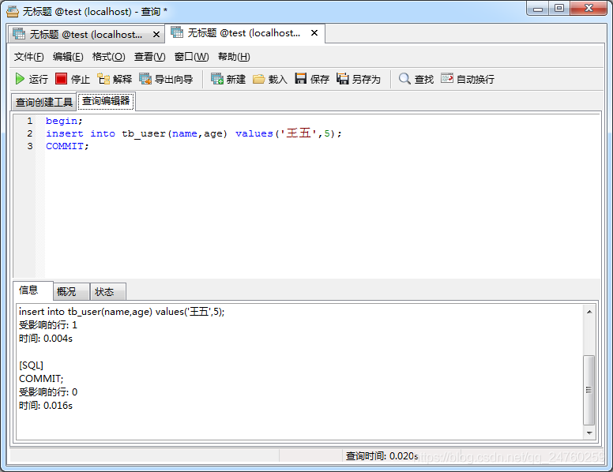613x472 pixels.
Task: Maximize the Navicat query window
Action: (559, 9)
